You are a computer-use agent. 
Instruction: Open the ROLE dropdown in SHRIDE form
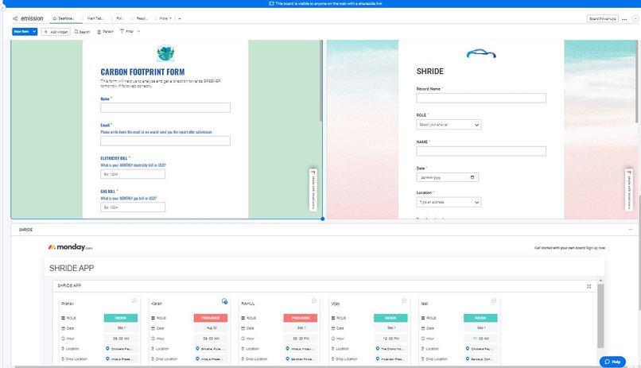point(449,125)
